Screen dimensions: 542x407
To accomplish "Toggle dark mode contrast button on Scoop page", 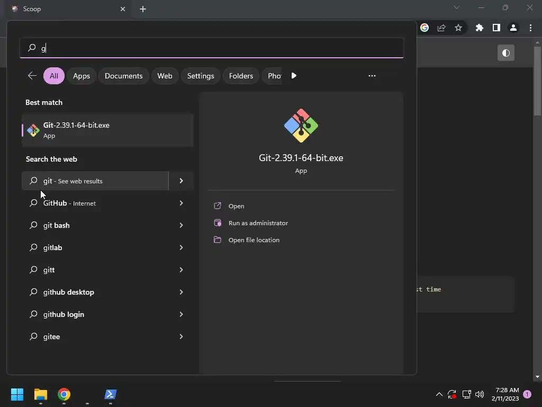I will [x=506, y=52].
